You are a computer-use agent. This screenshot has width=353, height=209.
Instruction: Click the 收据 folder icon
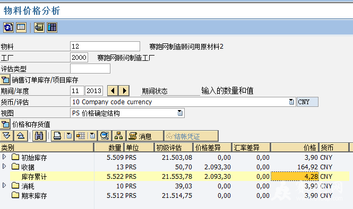15,167
